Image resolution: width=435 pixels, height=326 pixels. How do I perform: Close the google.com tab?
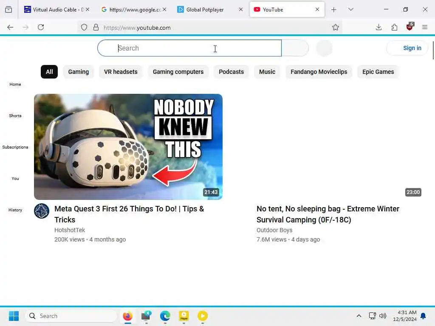164,9
